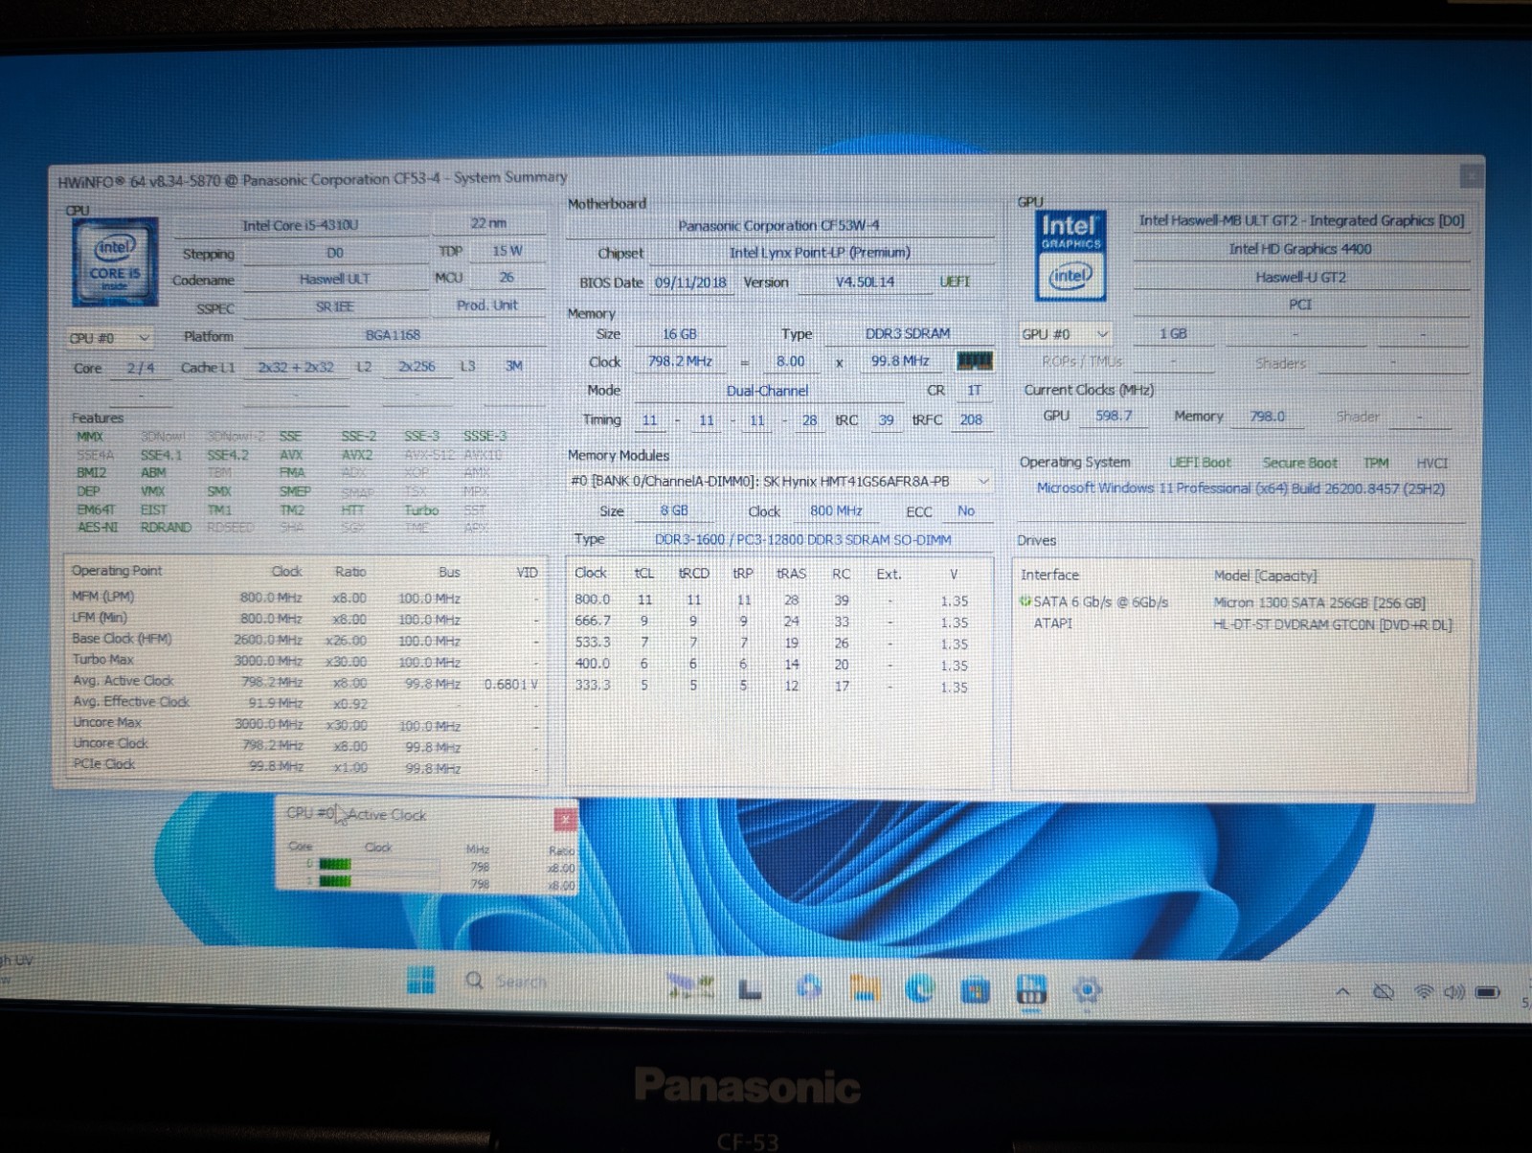Open the Wi-Fi network tray icon

click(x=1424, y=992)
